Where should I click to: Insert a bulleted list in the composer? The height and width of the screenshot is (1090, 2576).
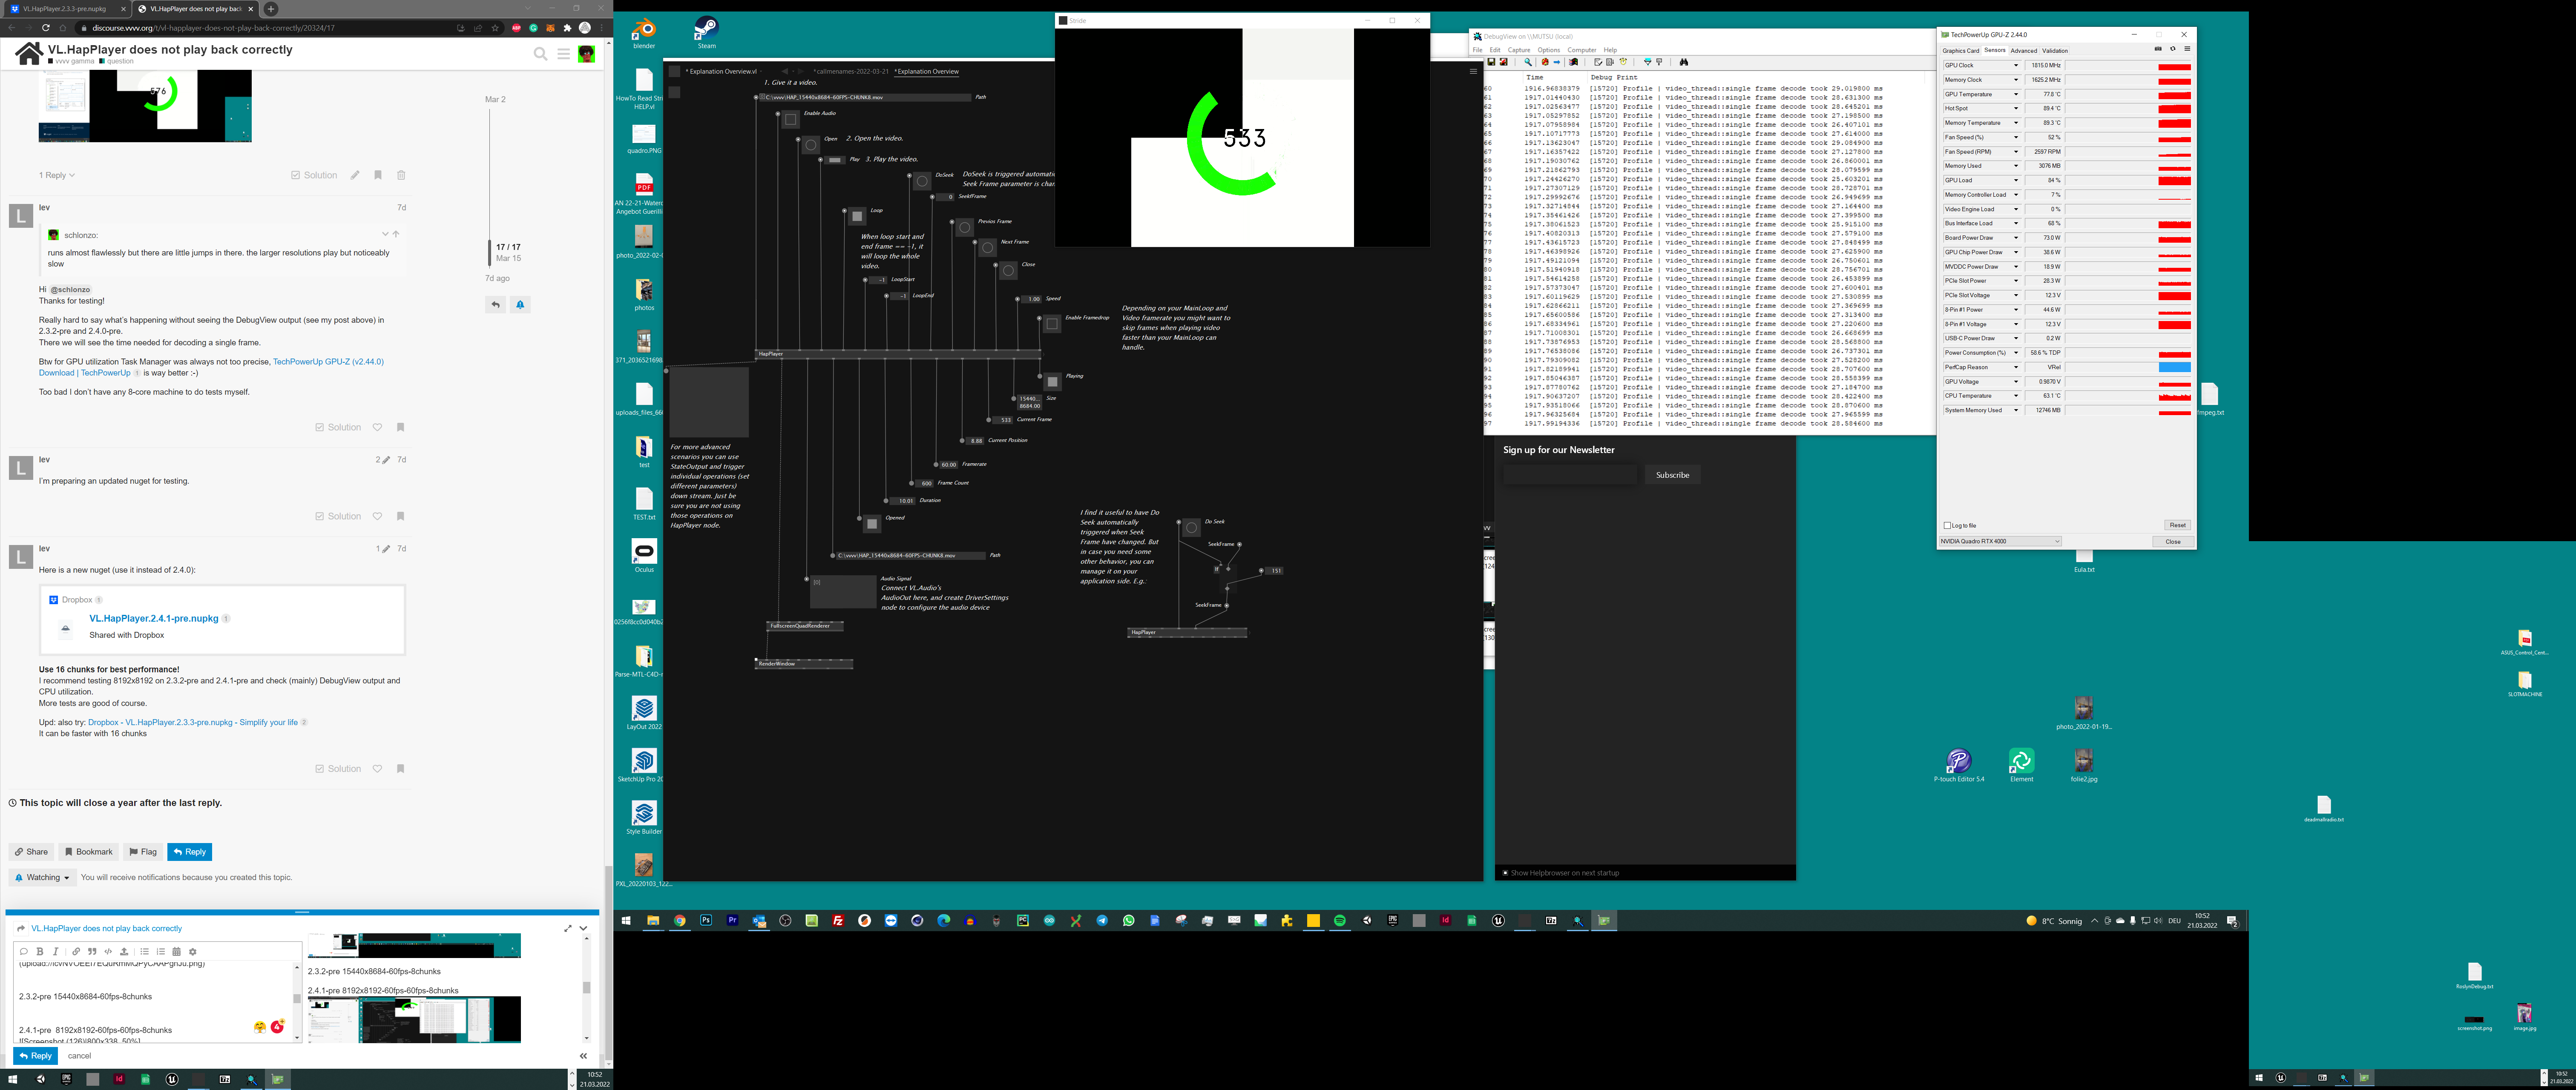point(144,952)
